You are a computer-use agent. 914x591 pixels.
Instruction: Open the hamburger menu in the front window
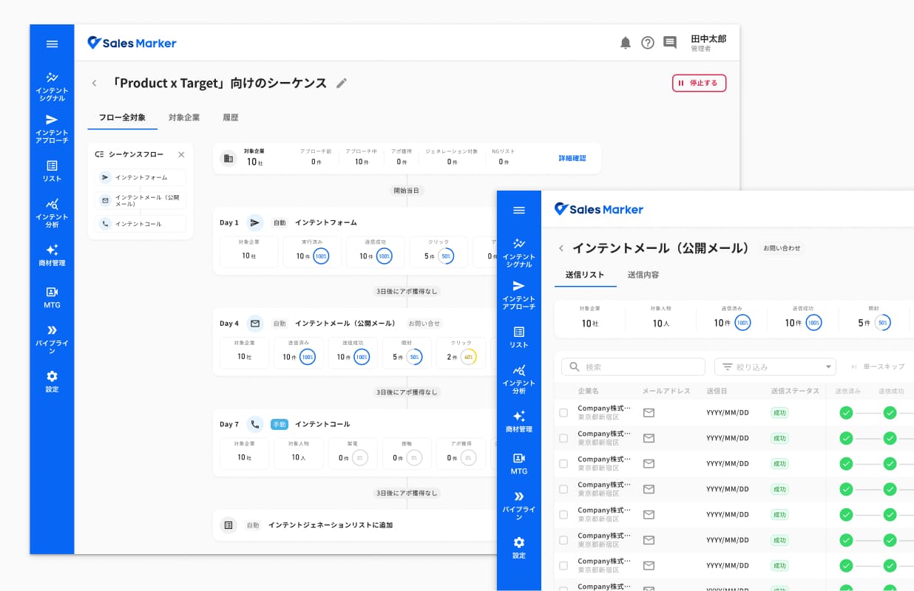pyautogui.click(x=519, y=210)
